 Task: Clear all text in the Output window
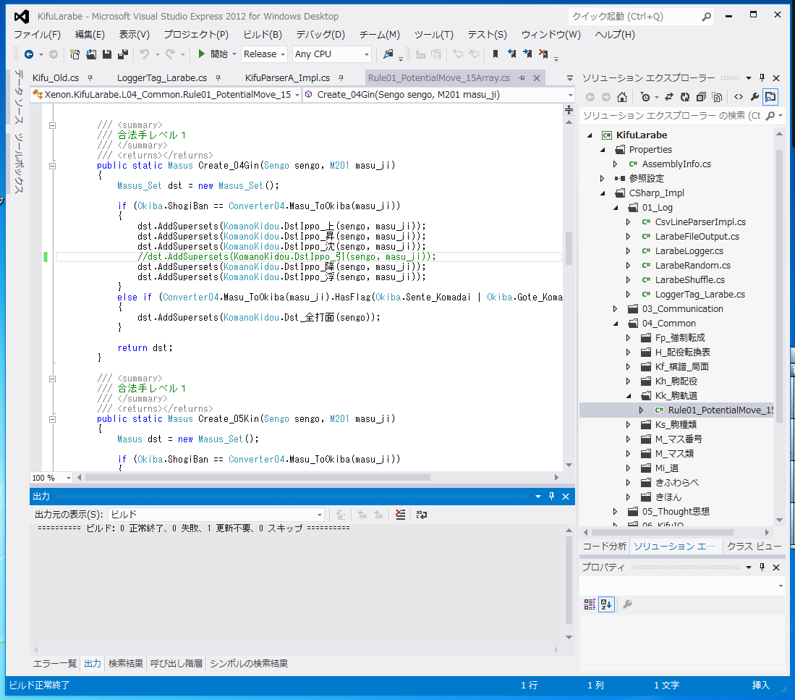click(x=400, y=515)
